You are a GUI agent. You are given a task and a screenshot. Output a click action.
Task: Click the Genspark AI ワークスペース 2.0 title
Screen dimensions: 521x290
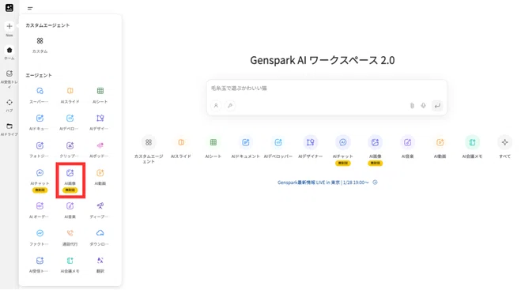(323, 61)
